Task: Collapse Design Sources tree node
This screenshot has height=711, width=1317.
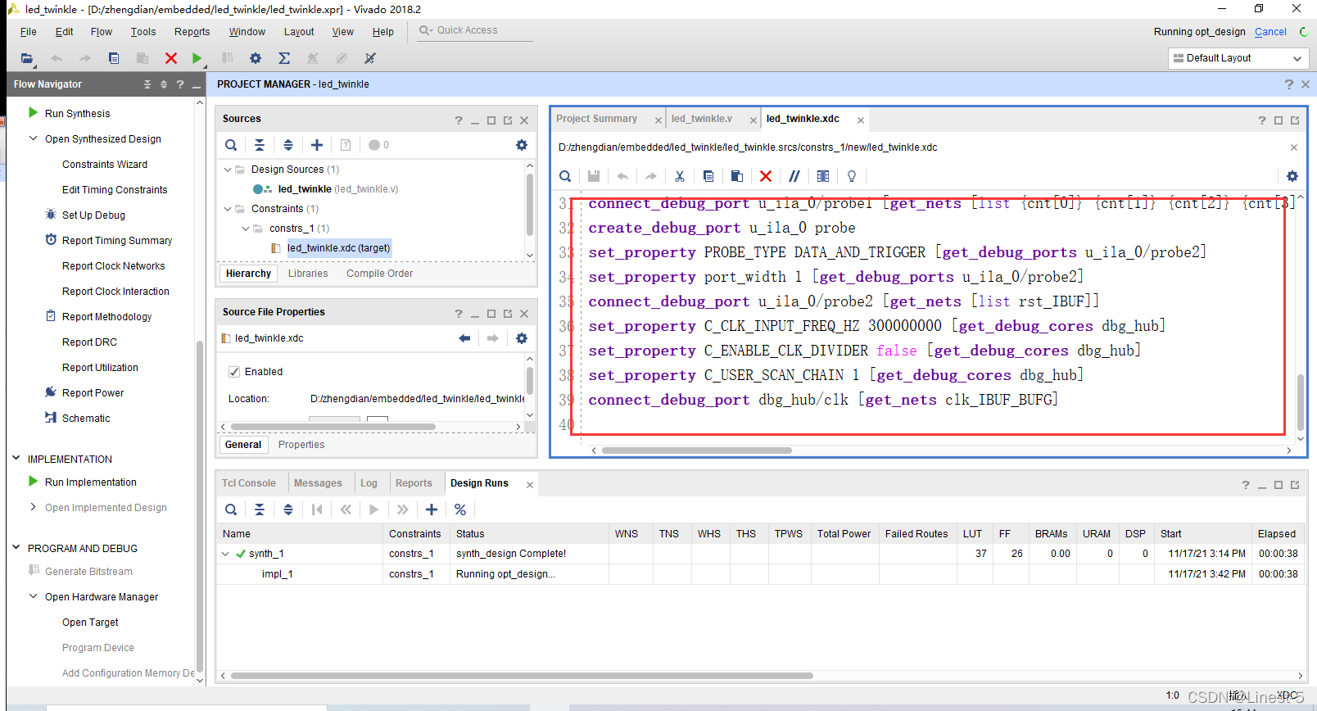Action: click(x=228, y=170)
